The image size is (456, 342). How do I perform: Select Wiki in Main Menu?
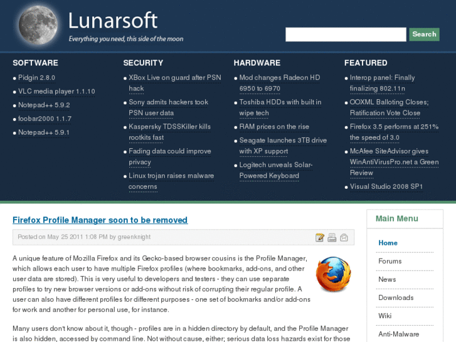[x=384, y=316]
